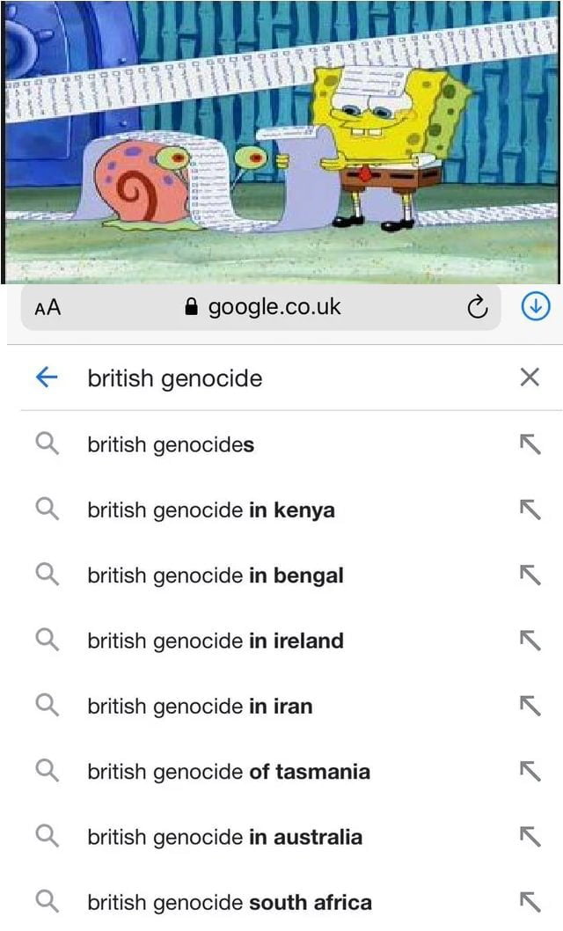This screenshot has width=563, height=931.
Task: Tap the magnifier icon beside 'british genocide south africa'
Action: click(x=48, y=902)
